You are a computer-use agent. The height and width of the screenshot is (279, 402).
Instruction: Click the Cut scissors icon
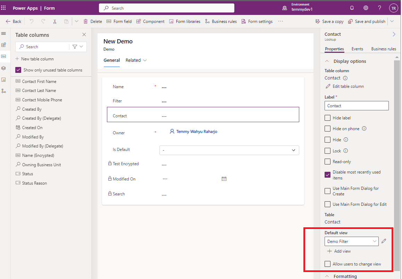click(55, 21)
